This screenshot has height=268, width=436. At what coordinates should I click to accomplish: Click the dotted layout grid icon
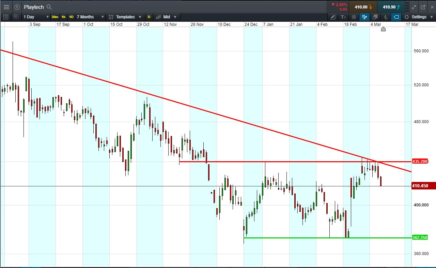pyautogui.click(x=16, y=17)
